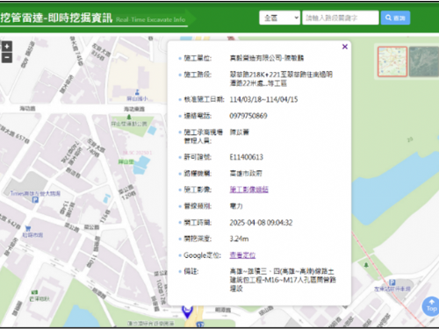The height and width of the screenshot is (329, 439).
Task: Click the blue excavation map marker
Action: [187, 311]
